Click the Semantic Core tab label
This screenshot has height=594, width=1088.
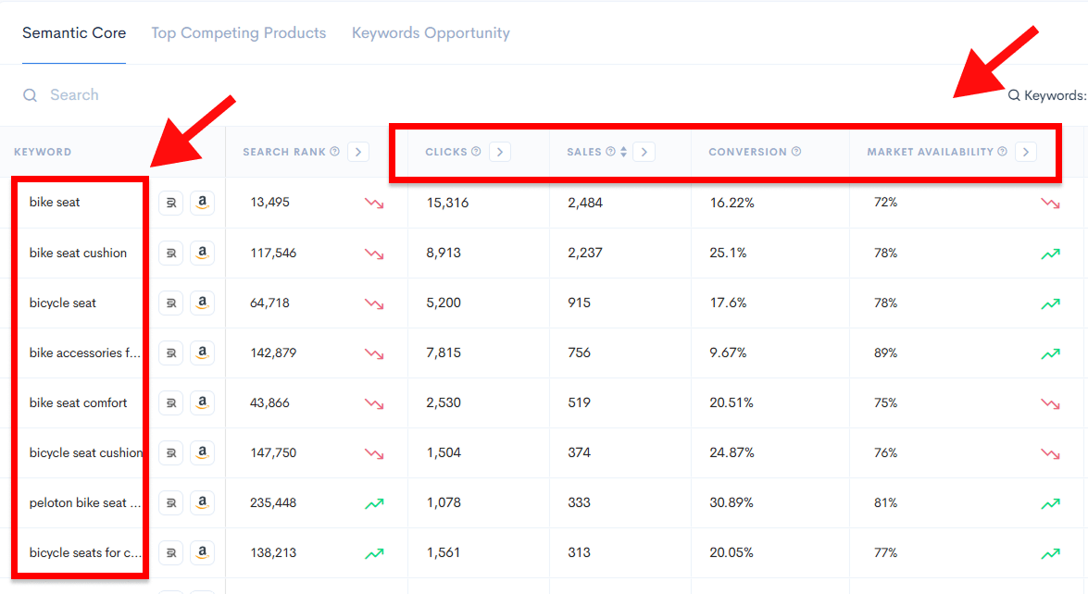[74, 32]
